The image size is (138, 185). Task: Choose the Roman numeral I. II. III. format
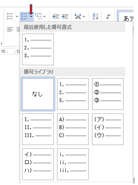(x=38, y=129)
